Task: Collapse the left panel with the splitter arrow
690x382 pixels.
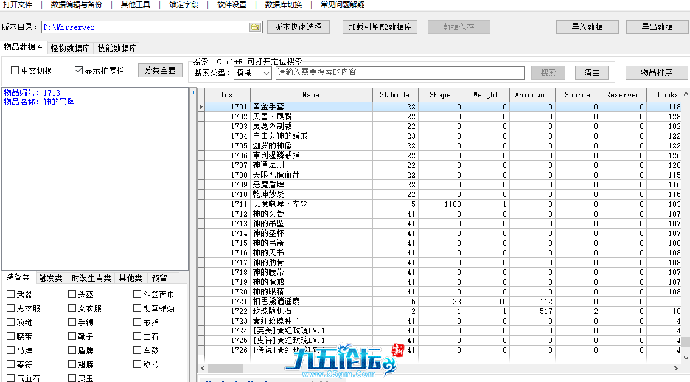Action: pyautogui.click(x=193, y=92)
